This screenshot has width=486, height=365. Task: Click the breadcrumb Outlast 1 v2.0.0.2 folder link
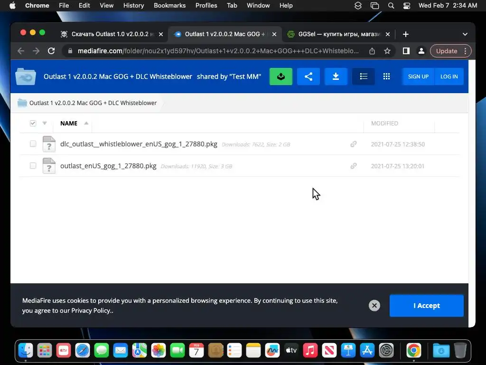tap(93, 103)
